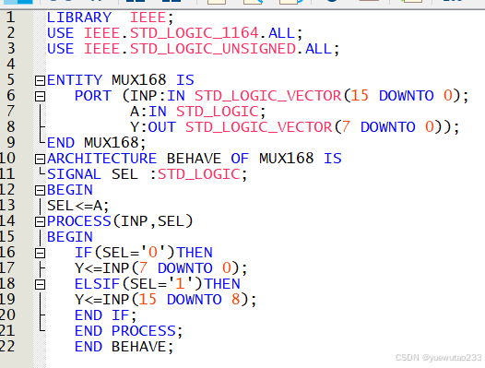Click the END IF; statement

[x=106, y=315]
